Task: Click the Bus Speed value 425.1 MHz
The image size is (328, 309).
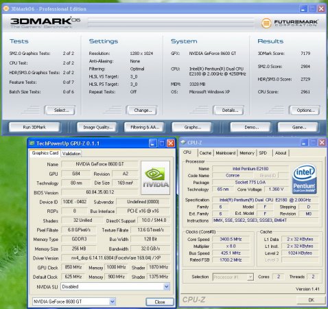Action: point(231,253)
